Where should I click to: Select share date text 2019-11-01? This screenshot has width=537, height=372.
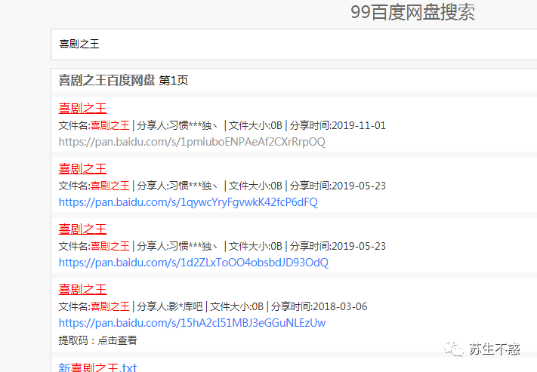pos(359,125)
